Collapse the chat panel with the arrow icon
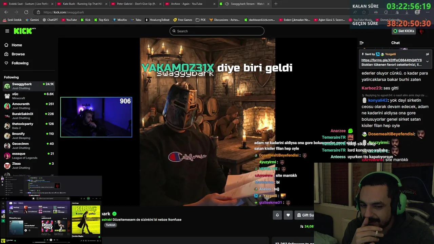 click(x=361, y=43)
